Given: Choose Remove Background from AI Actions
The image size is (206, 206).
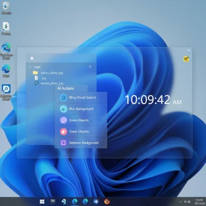Looking at the screenshot, I should click(x=81, y=143).
